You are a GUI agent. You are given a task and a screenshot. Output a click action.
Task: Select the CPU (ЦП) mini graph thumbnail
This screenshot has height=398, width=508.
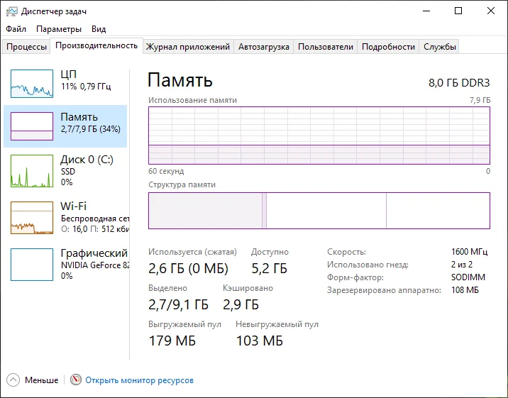[x=32, y=84]
